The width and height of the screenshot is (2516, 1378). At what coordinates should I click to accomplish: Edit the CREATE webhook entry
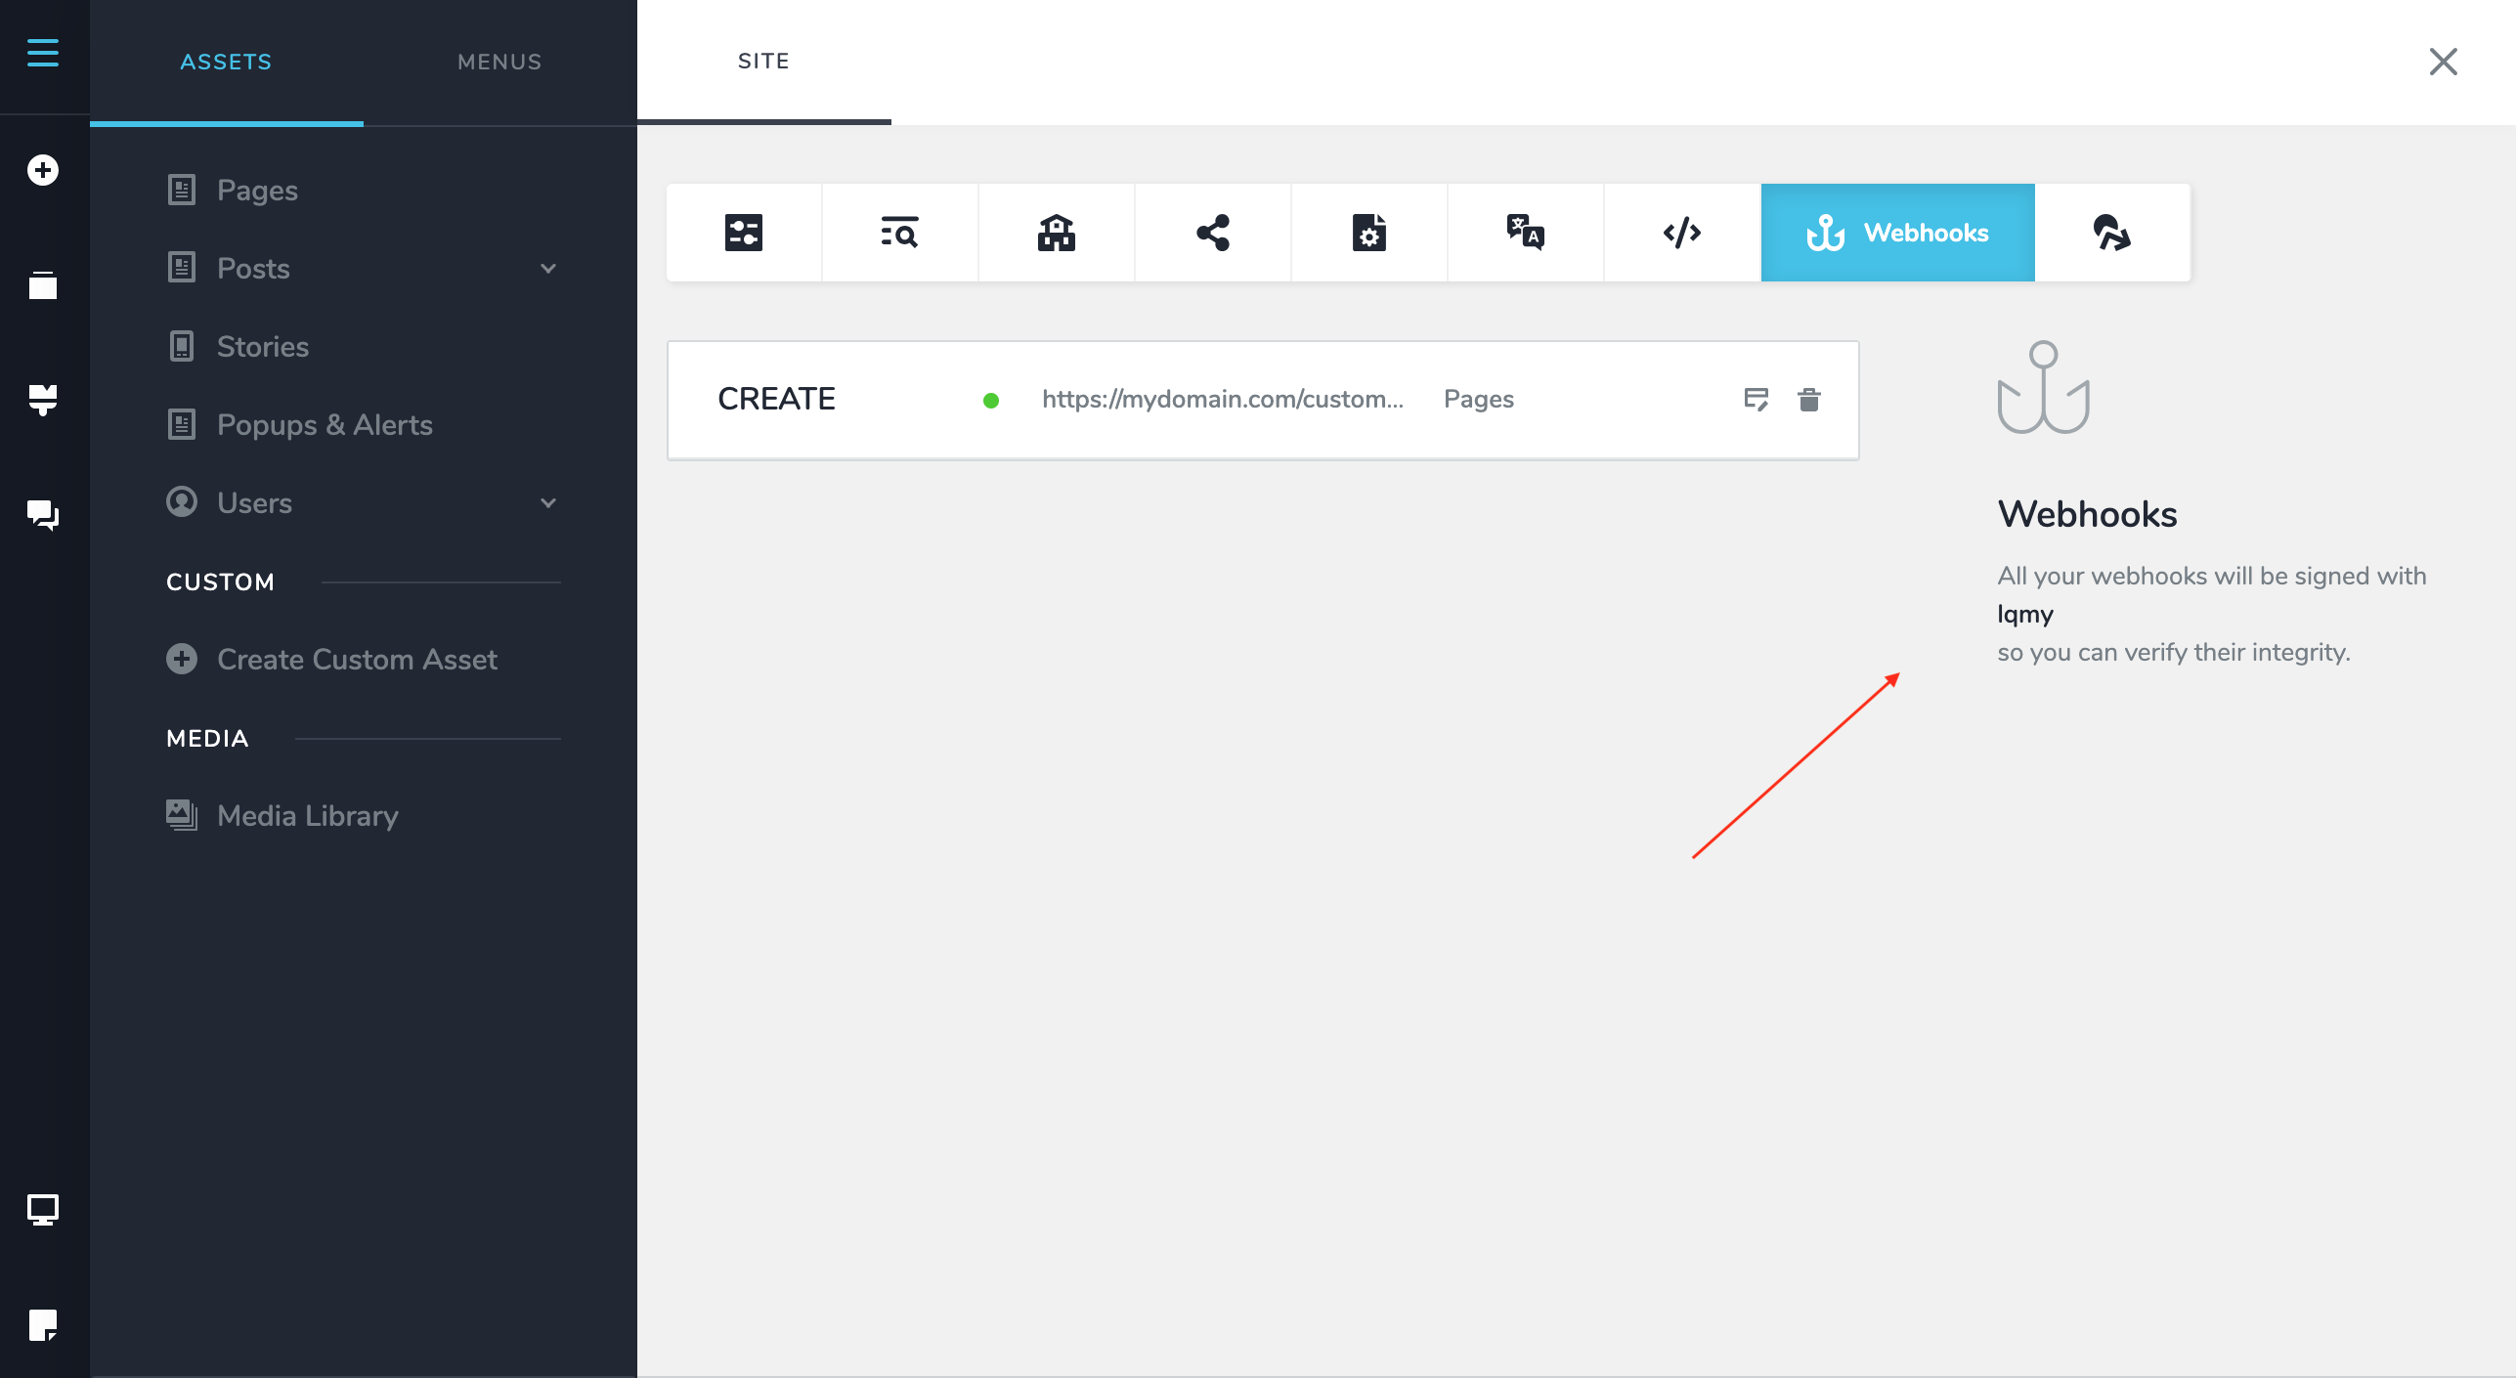pos(1756,400)
